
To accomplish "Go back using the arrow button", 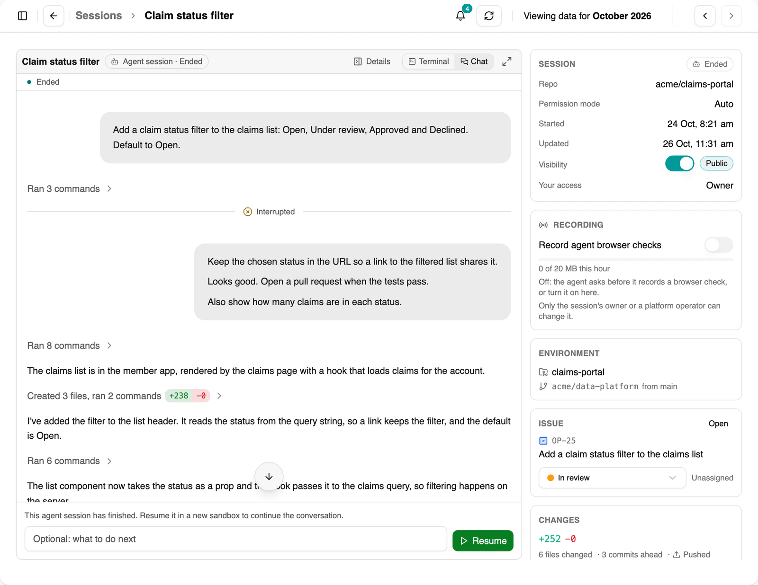I will 54,16.
